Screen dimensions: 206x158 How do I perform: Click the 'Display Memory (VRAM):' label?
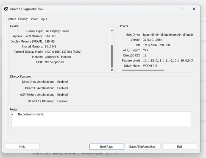27,41
